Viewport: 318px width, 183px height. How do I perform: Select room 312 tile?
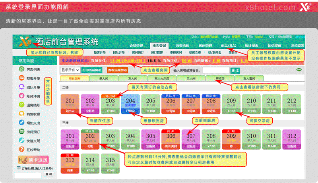tap(292, 139)
